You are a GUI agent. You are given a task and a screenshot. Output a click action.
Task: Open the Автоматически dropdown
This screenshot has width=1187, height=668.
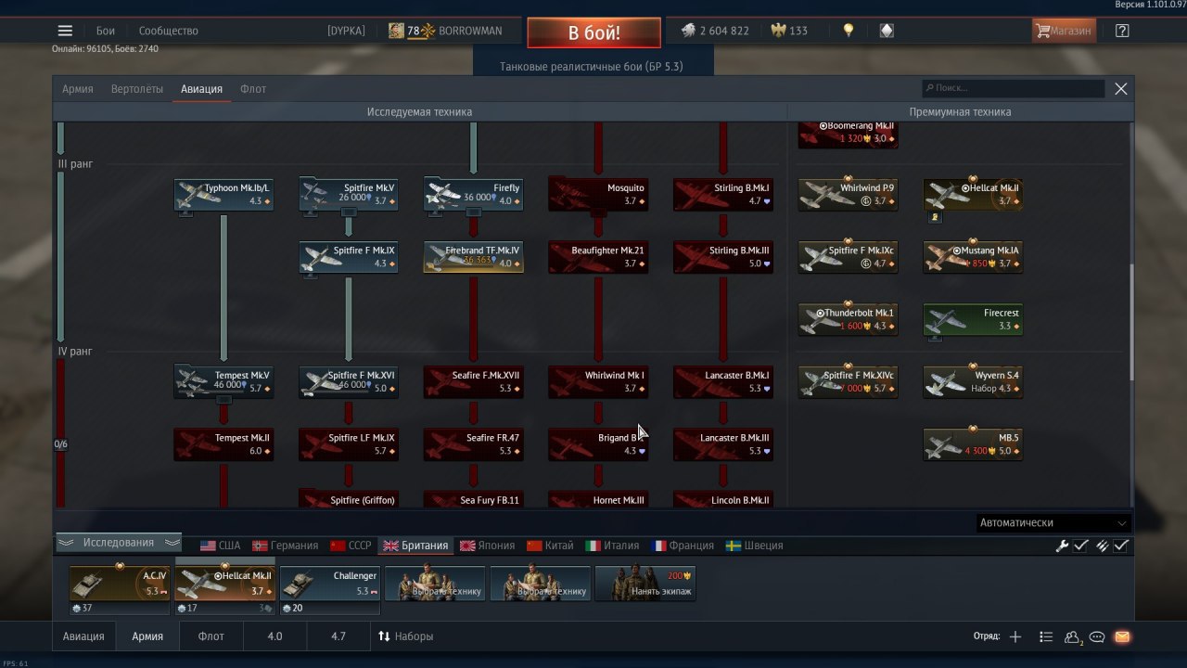1053,522
